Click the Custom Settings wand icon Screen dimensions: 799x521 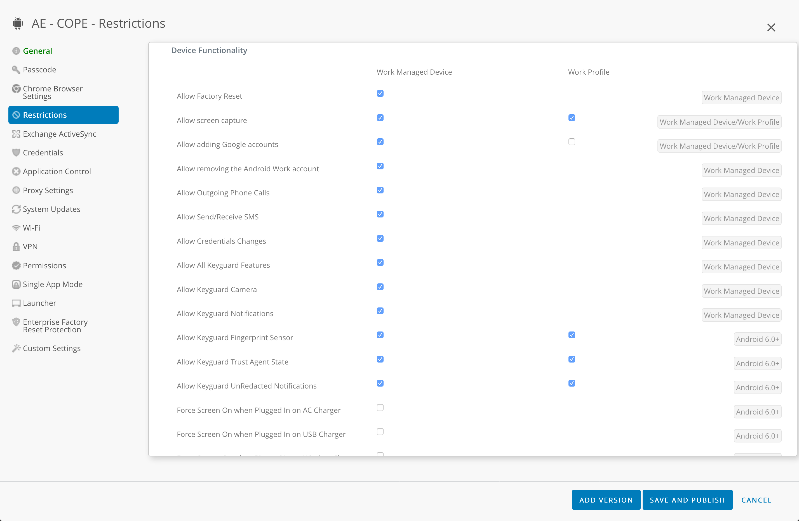(16, 348)
